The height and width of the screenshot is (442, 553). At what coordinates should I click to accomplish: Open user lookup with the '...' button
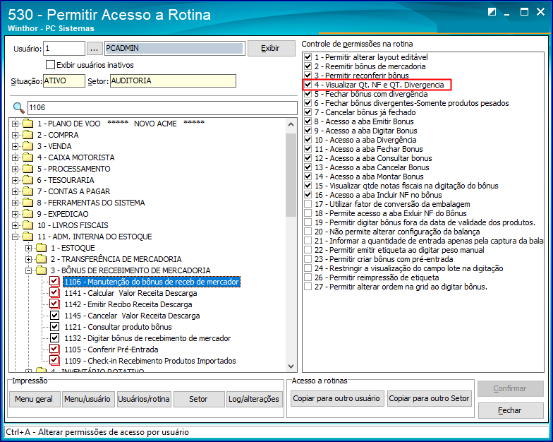pyautogui.click(x=94, y=49)
